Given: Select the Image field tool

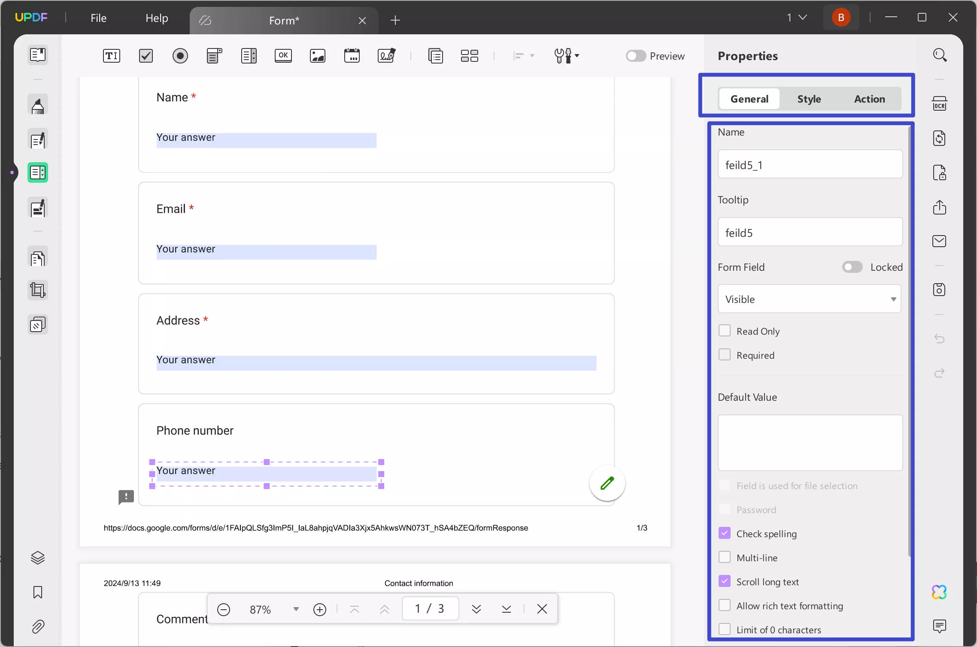Looking at the screenshot, I should point(318,56).
